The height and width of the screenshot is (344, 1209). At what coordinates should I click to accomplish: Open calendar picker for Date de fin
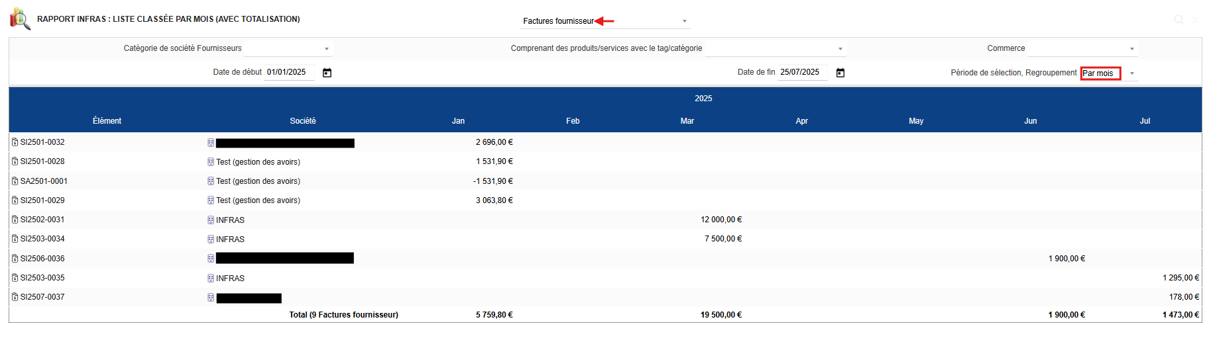click(x=840, y=73)
